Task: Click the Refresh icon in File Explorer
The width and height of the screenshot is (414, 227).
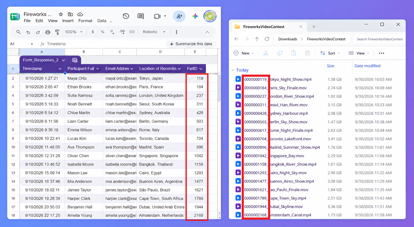Action: pos(267,39)
